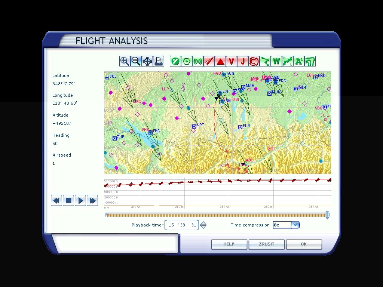Open the Time compression dropdown
The image size is (383, 287).
point(295,225)
